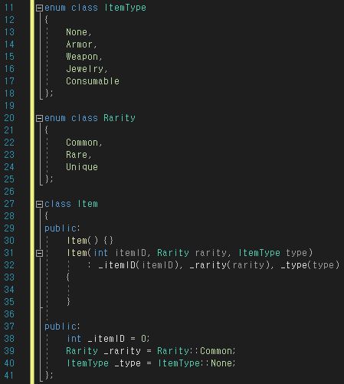The image size is (344, 384).
Task: Click the type parameter on line 31
Action: (296, 253)
